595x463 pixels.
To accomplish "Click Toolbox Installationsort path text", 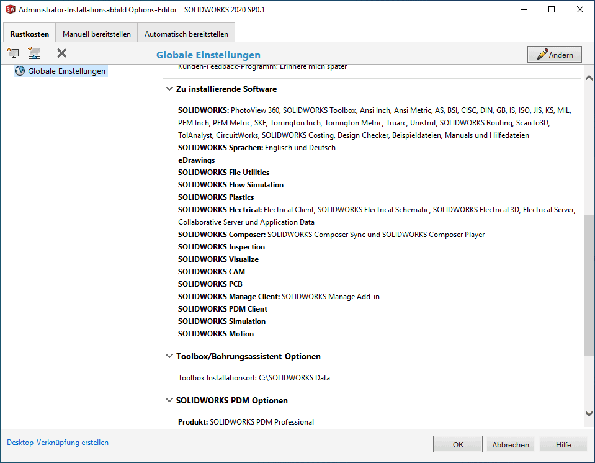I will [x=254, y=378].
